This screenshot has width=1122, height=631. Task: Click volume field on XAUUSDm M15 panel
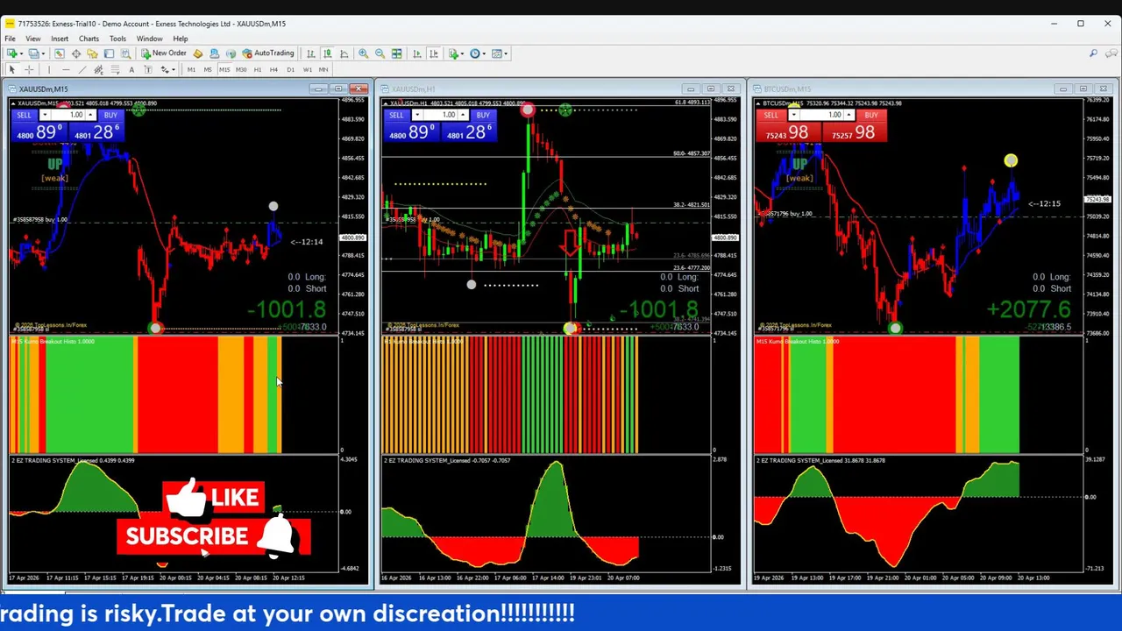click(x=67, y=115)
